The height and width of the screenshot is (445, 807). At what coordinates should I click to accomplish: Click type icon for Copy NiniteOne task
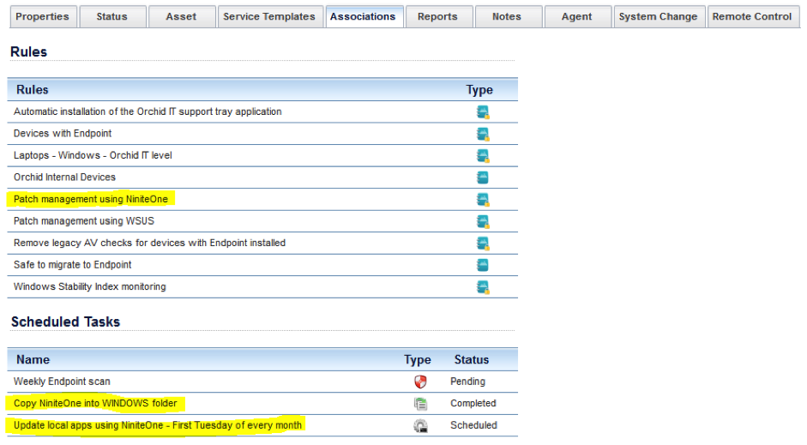(420, 404)
